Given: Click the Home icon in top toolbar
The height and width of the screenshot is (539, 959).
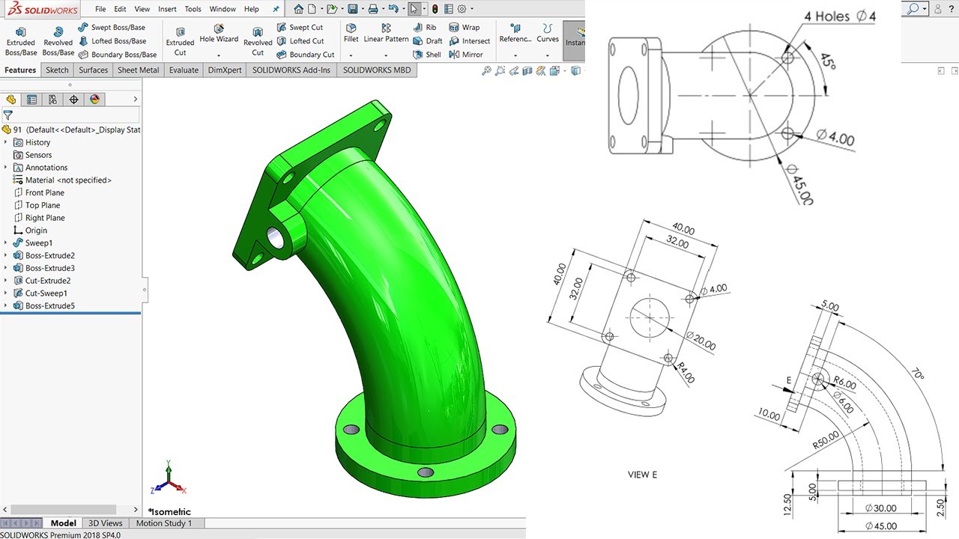Looking at the screenshot, I should [299, 9].
